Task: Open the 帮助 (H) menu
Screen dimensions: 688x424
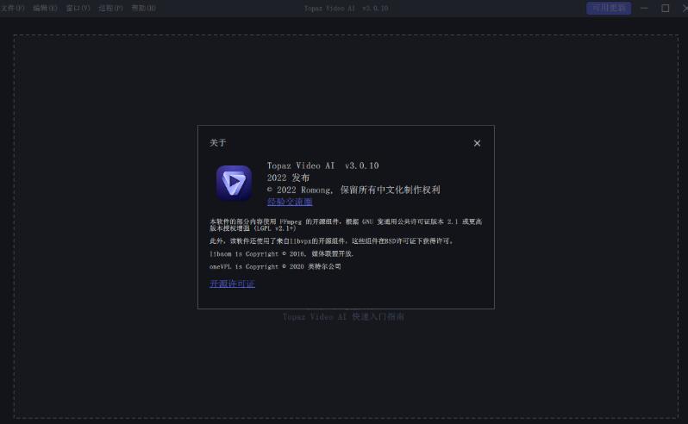Action: tap(143, 9)
